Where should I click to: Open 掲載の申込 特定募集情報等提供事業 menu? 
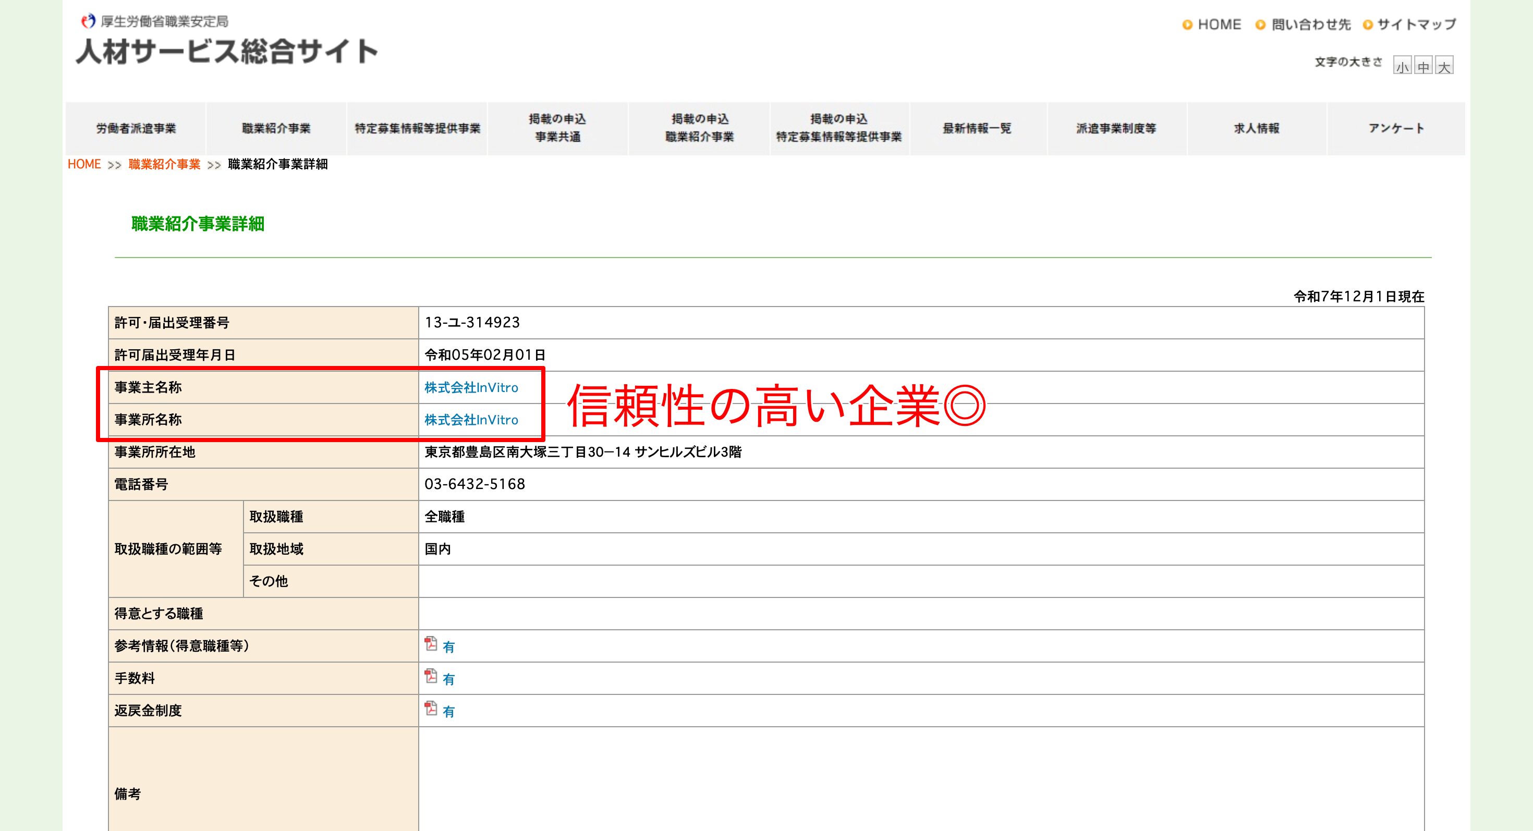pos(839,128)
